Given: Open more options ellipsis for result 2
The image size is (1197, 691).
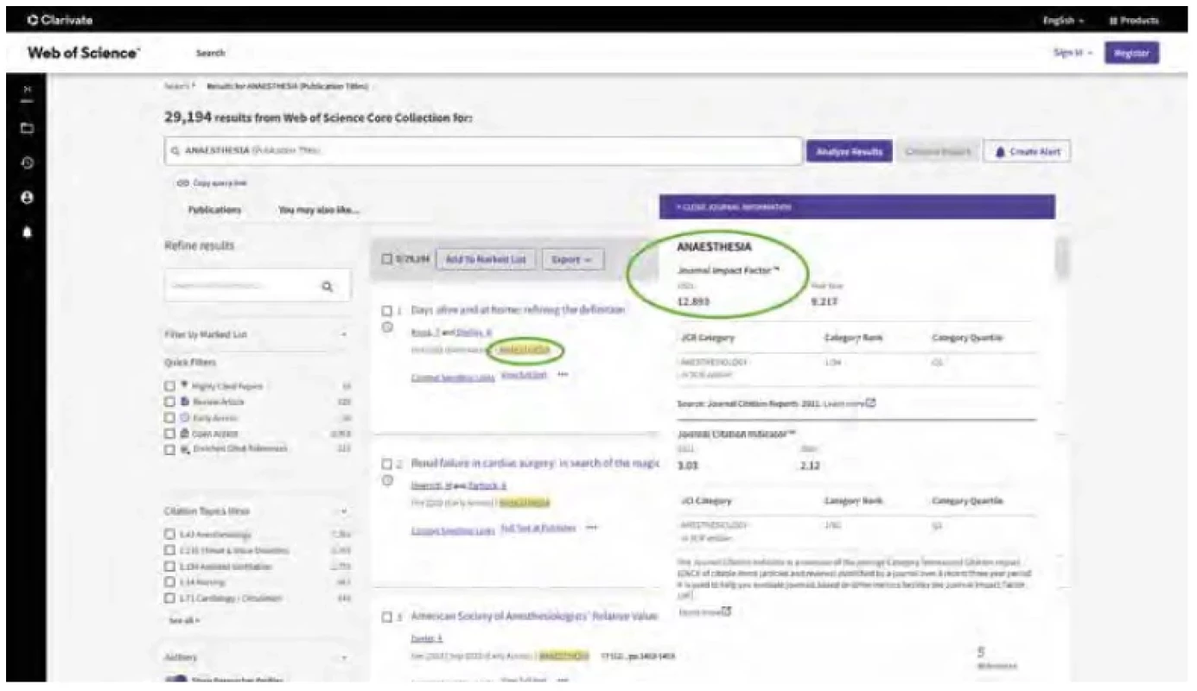Looking at the screenshot, I should 592,528.
